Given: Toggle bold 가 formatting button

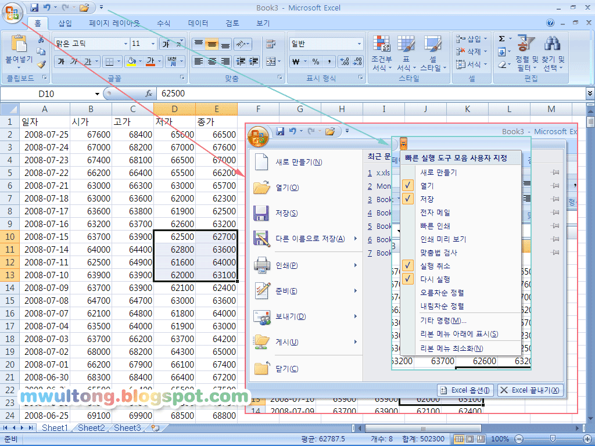Looking at the screenshot, I should point(61,61).
